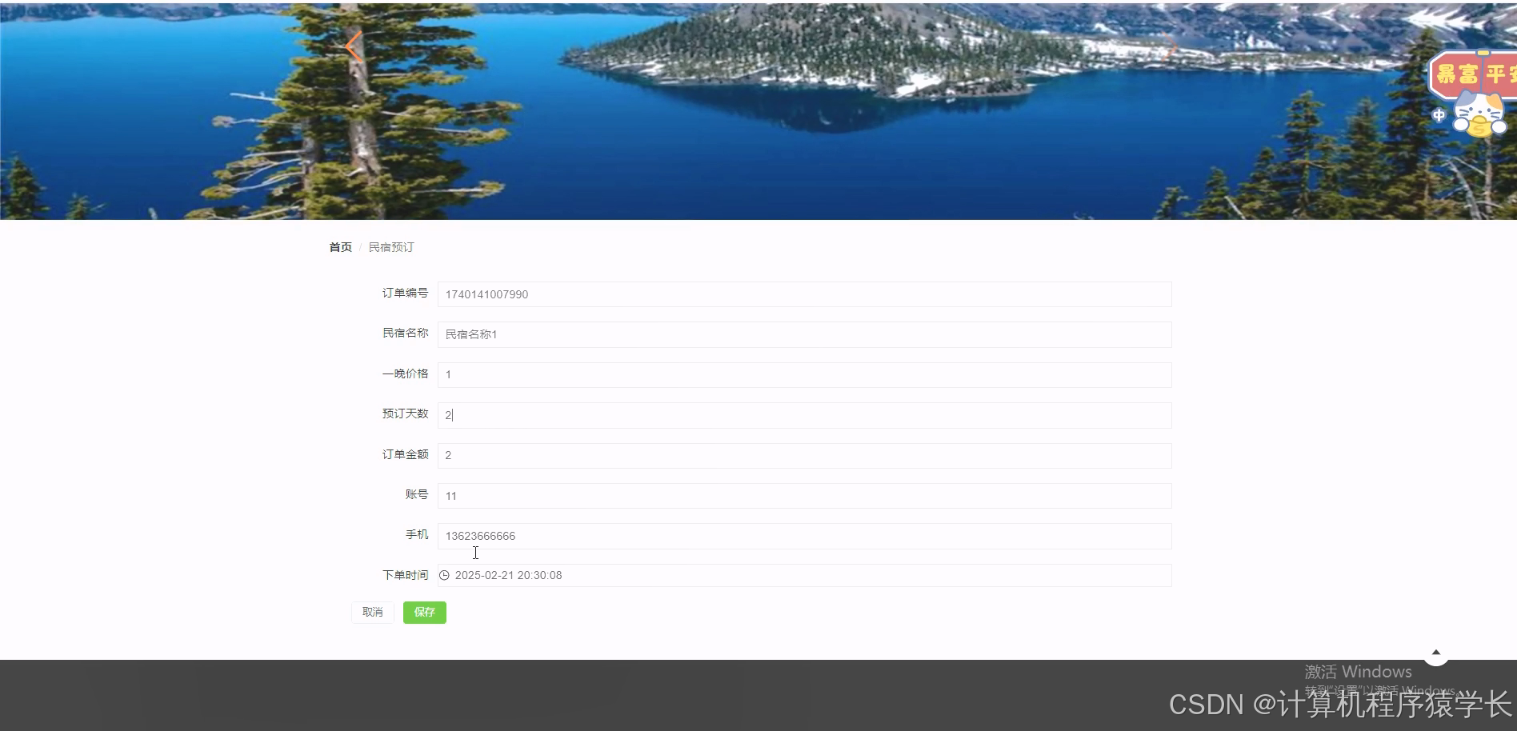Click the green 保存 button
The image size is (1517, 731).
pos(425,612)
